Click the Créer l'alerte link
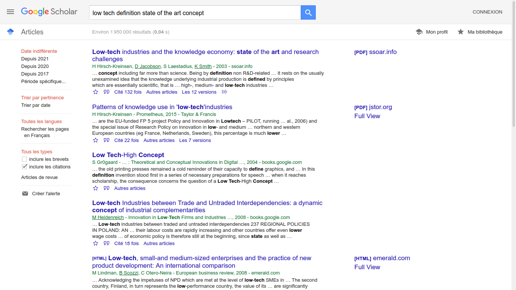Screen dimensions: 516x290 (46, 193)
